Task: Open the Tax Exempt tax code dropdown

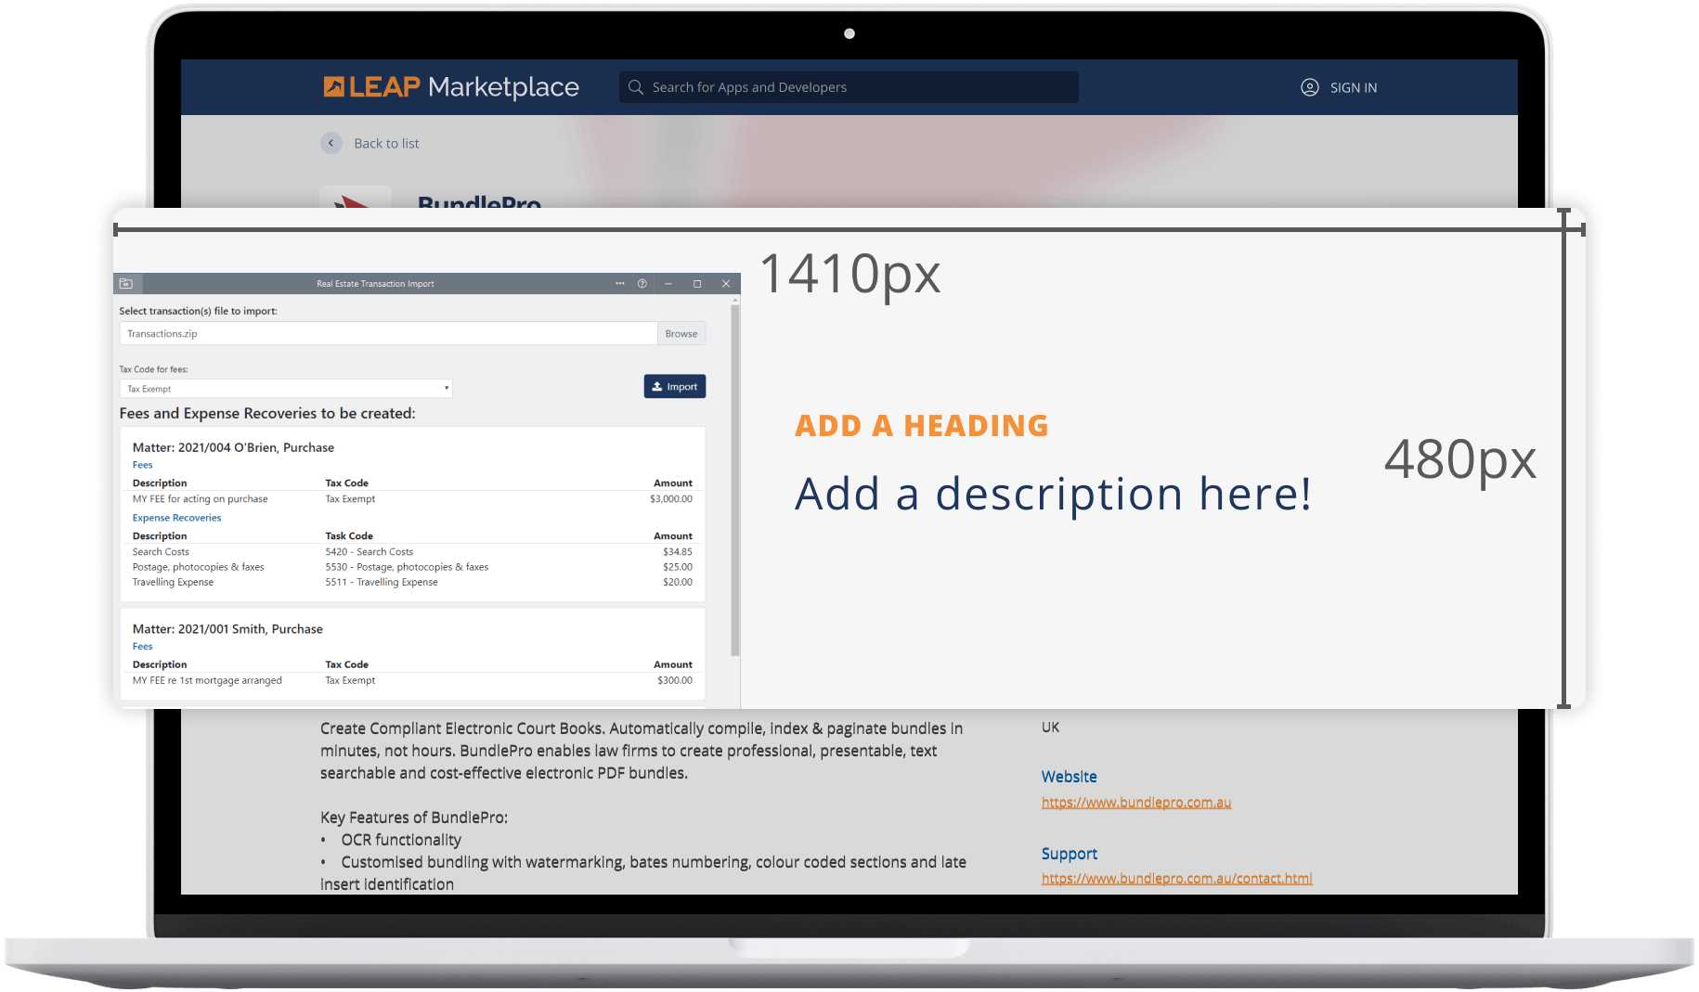Action: pos(286,389)
